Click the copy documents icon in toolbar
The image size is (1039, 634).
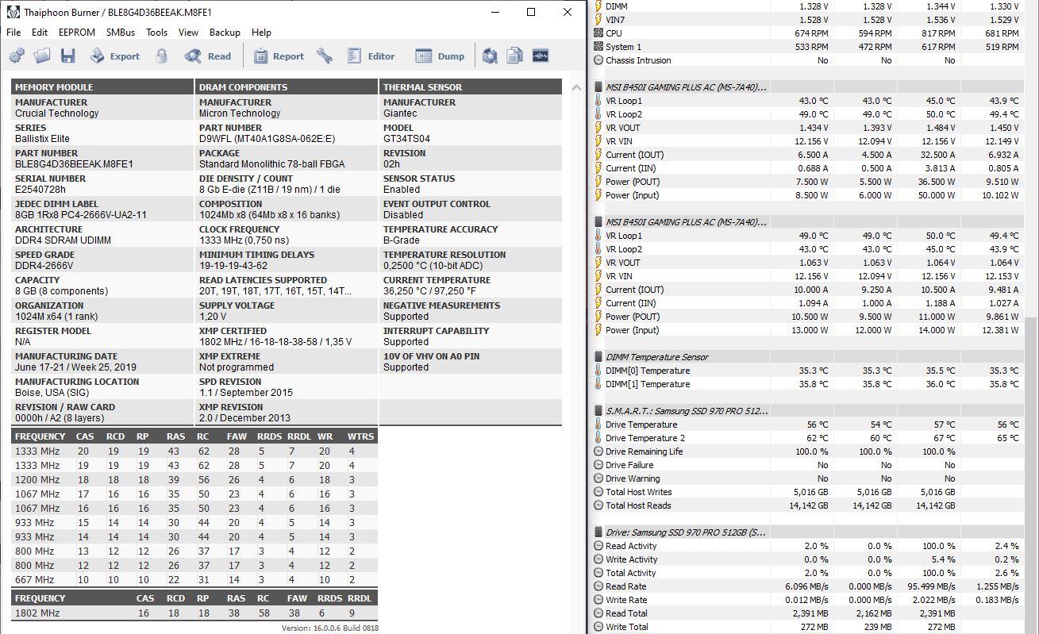tap(515, 56)
